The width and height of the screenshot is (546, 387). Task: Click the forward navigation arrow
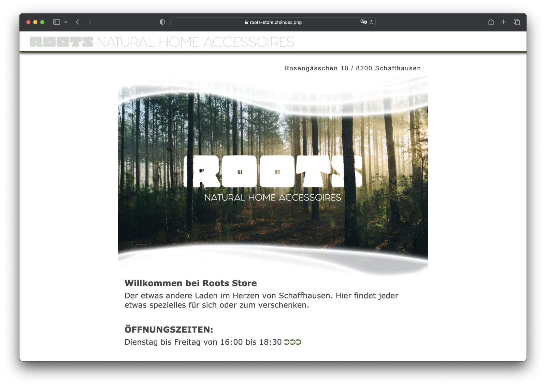click(x=90, y=22)
